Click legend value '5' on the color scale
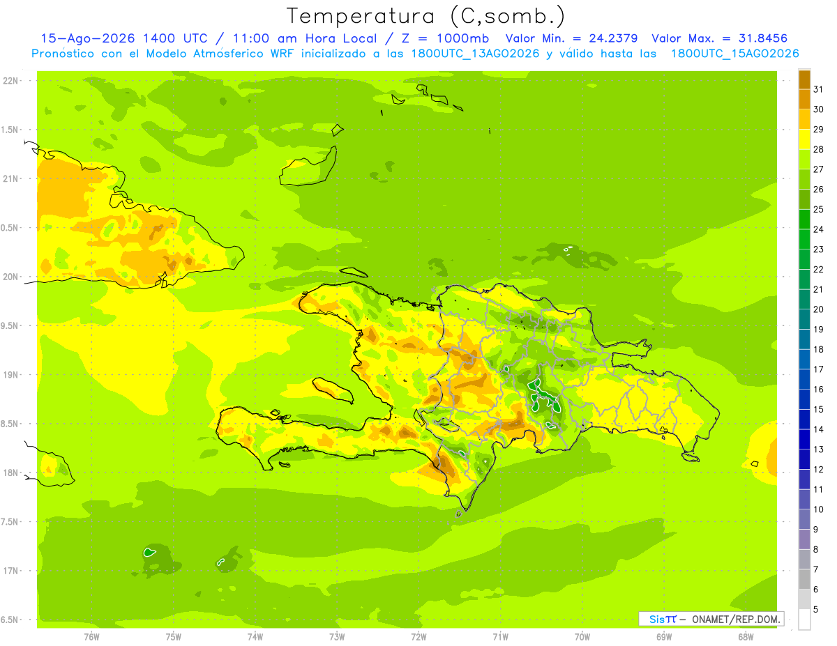Image resolution: width=837 pixels, height=646 pixels. 816,610
